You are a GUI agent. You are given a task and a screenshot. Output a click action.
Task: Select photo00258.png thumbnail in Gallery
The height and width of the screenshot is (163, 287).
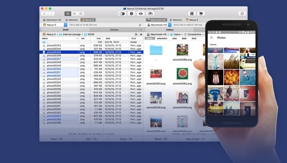(x=182, y=98)
